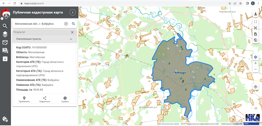The image size is (262, 126).
Task: Click the user account icon on map
Action: [255, 14]
